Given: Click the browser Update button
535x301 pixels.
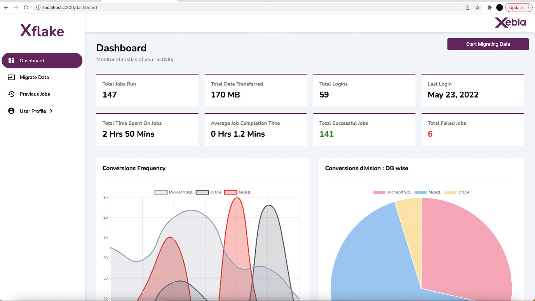Looking at the screenshot, I should point(519,7).
